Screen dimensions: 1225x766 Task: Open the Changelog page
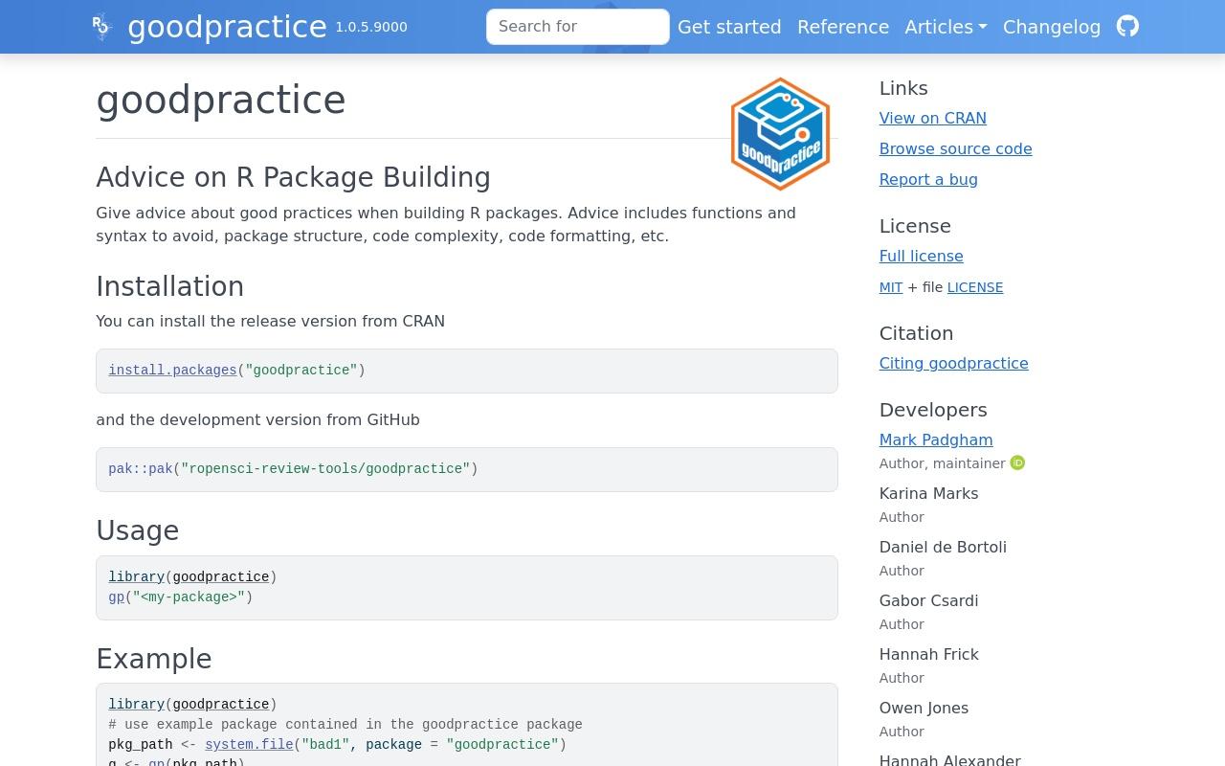1052,27
